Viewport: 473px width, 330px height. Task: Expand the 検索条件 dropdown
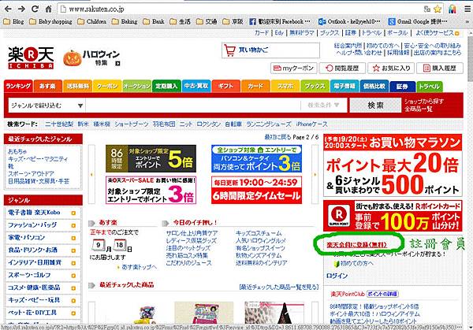323,106
